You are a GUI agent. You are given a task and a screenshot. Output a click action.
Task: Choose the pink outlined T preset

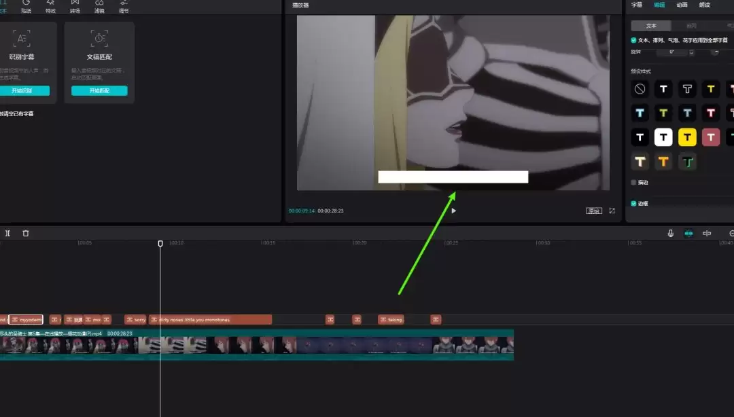coord(711,113)
